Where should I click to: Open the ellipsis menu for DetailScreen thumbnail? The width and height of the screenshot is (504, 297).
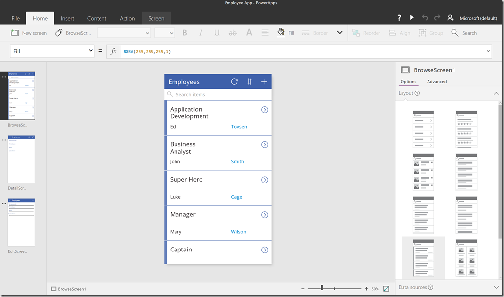pos(4,140)
